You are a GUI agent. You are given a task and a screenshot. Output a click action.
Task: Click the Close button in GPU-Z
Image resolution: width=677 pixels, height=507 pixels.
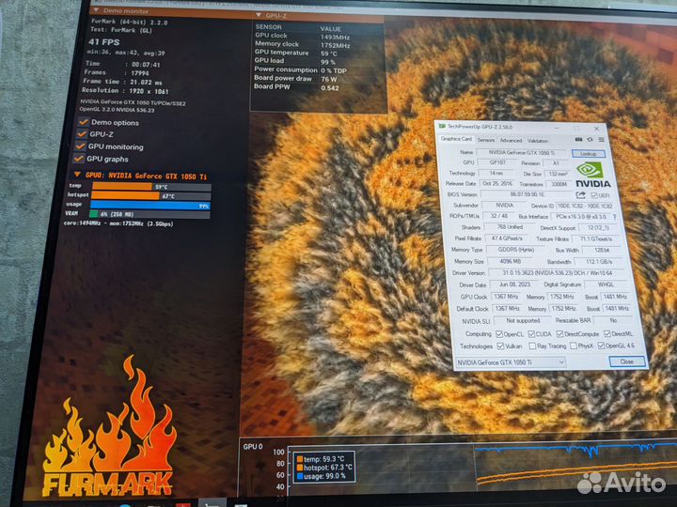click(x=626, y=361)
